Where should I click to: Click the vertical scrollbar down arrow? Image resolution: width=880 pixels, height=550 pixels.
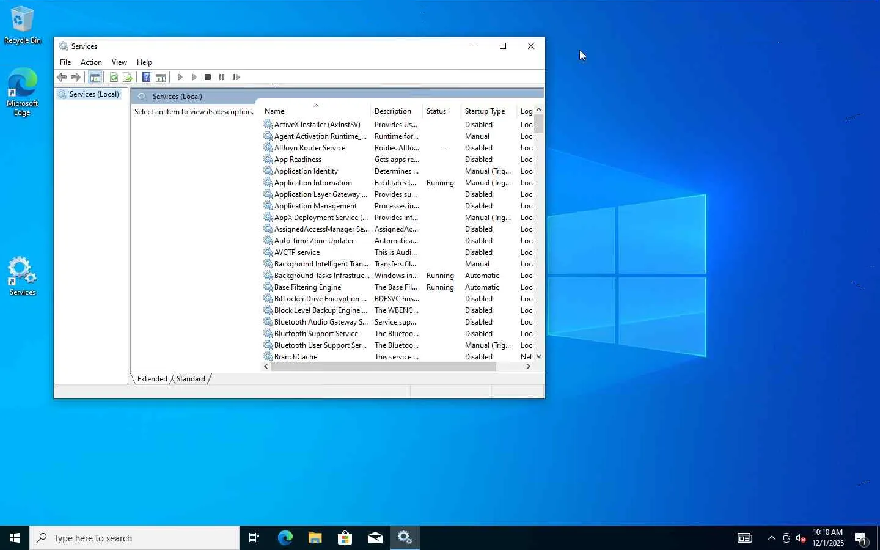[538, 356]
